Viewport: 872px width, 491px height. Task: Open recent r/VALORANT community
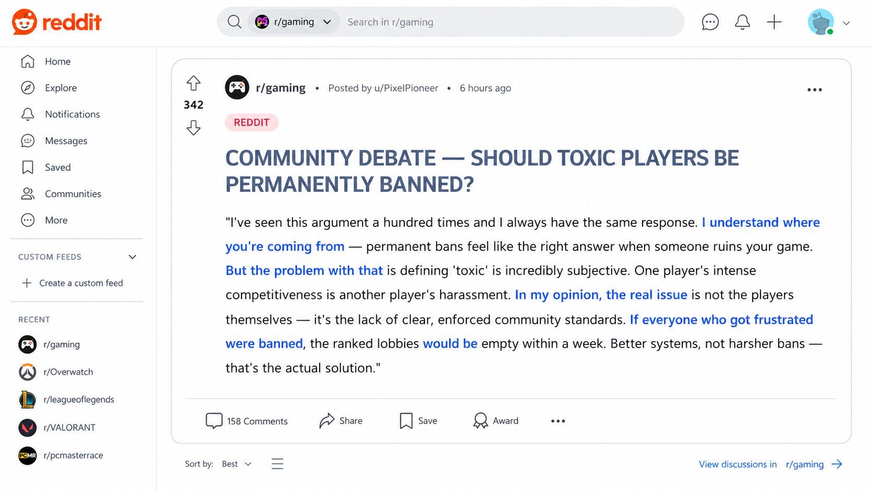[57, 427]
